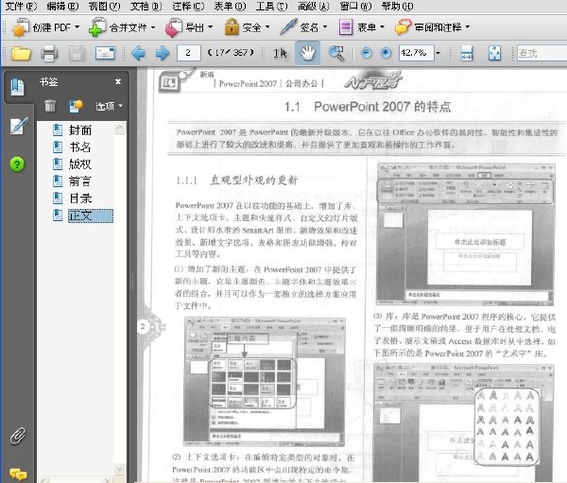Click the 表单 forms page icon
Screen dimensions: 567x483
pyautogui.click(x=346, y=27)
